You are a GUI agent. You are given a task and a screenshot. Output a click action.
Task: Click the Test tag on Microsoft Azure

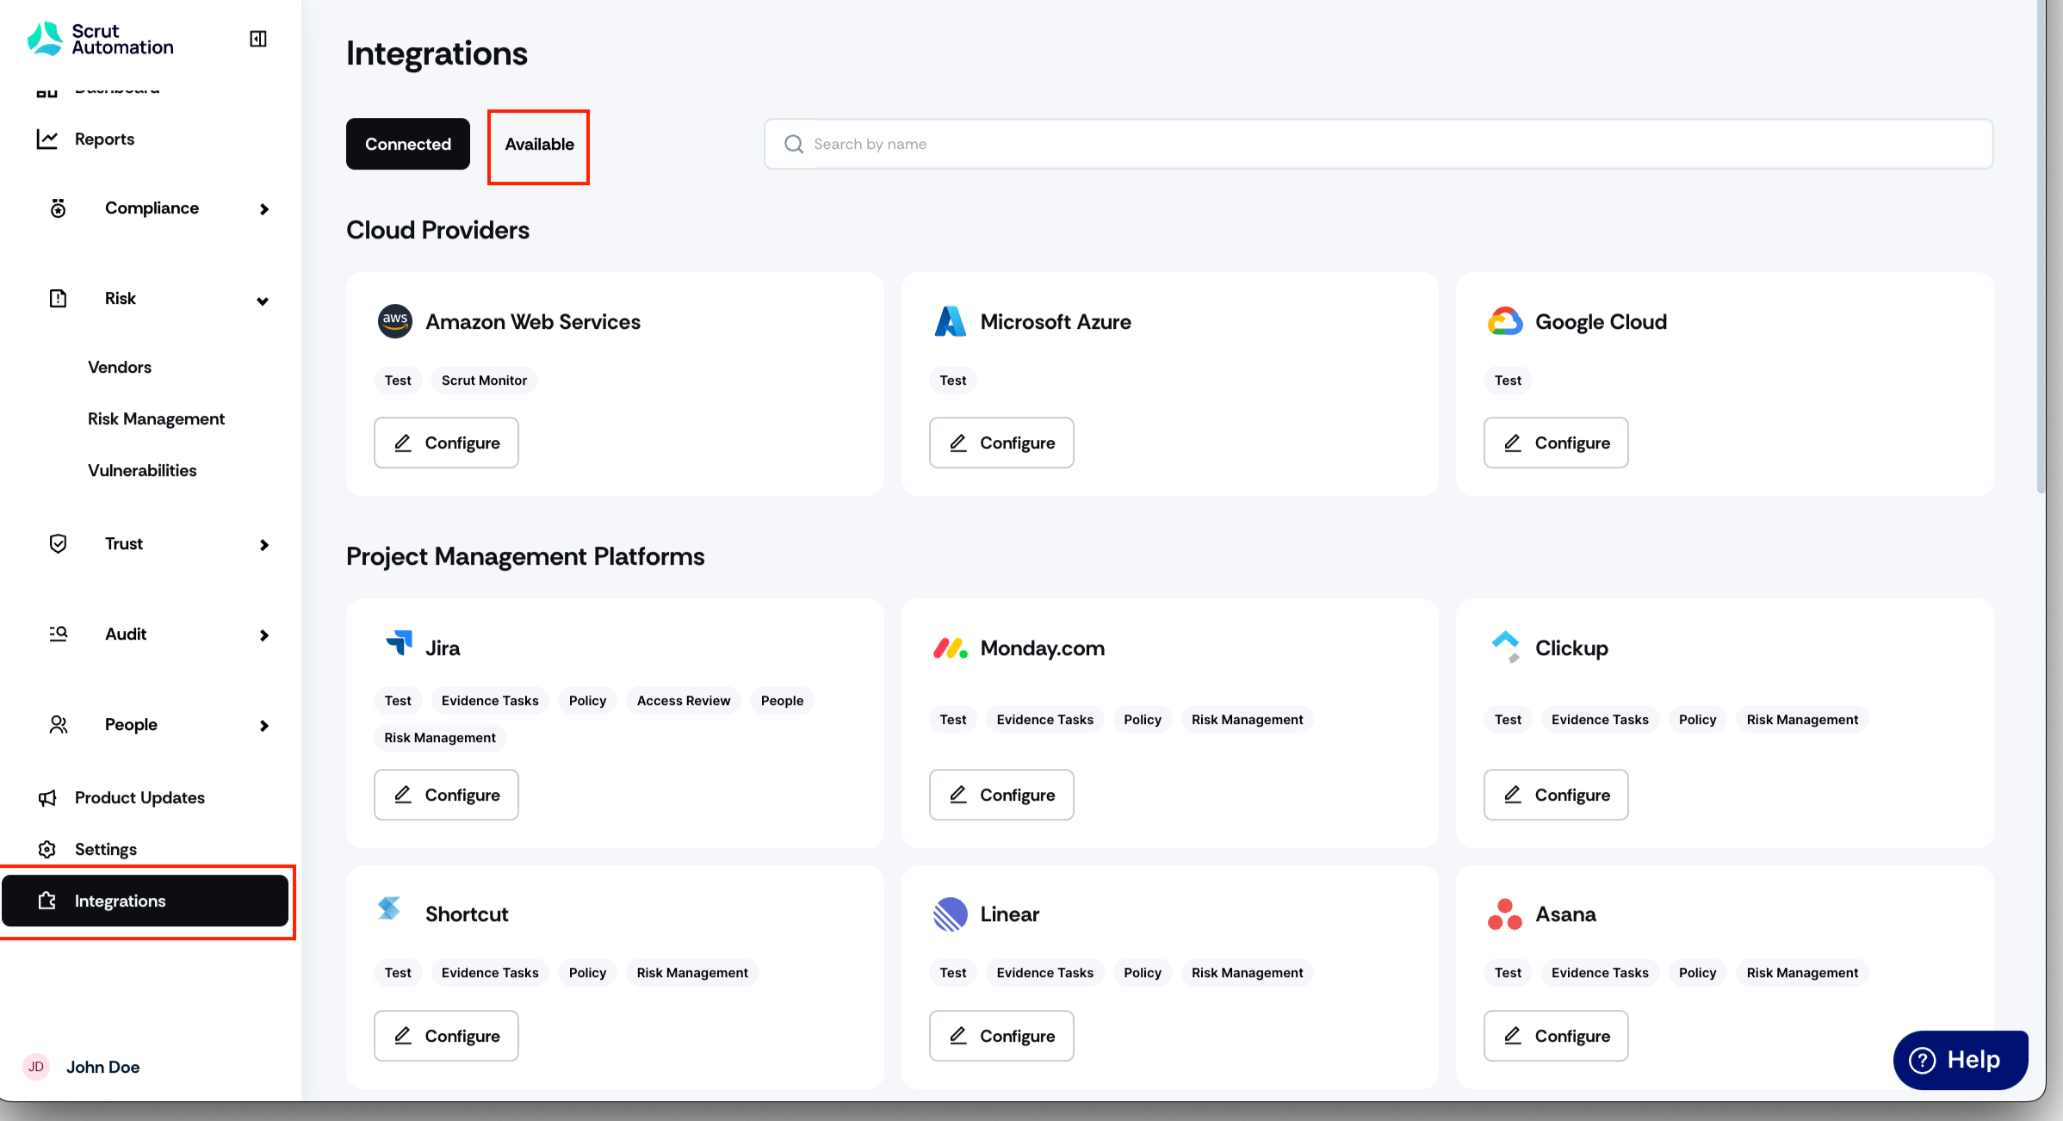click(952, 381)
